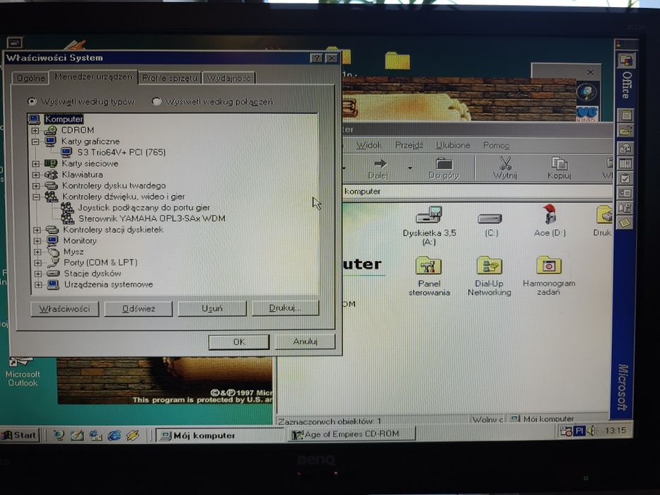Click the 13:15 clock

coord(615,430)
